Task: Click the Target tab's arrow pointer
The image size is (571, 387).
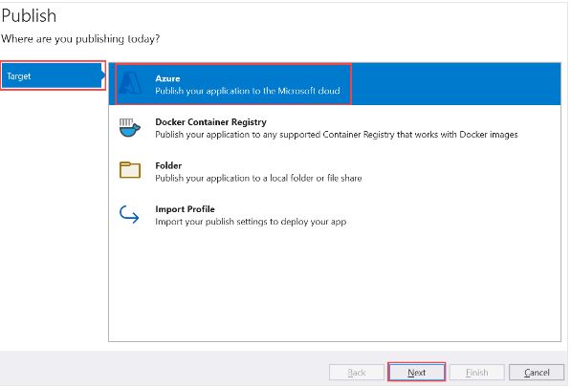Action: (103, 75)
